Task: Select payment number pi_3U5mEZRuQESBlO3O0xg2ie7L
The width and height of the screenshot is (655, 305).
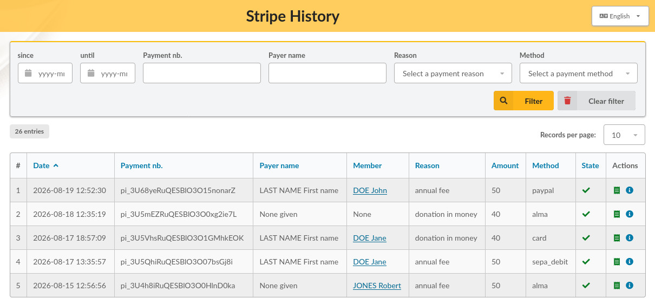Action: click(179, 214)
